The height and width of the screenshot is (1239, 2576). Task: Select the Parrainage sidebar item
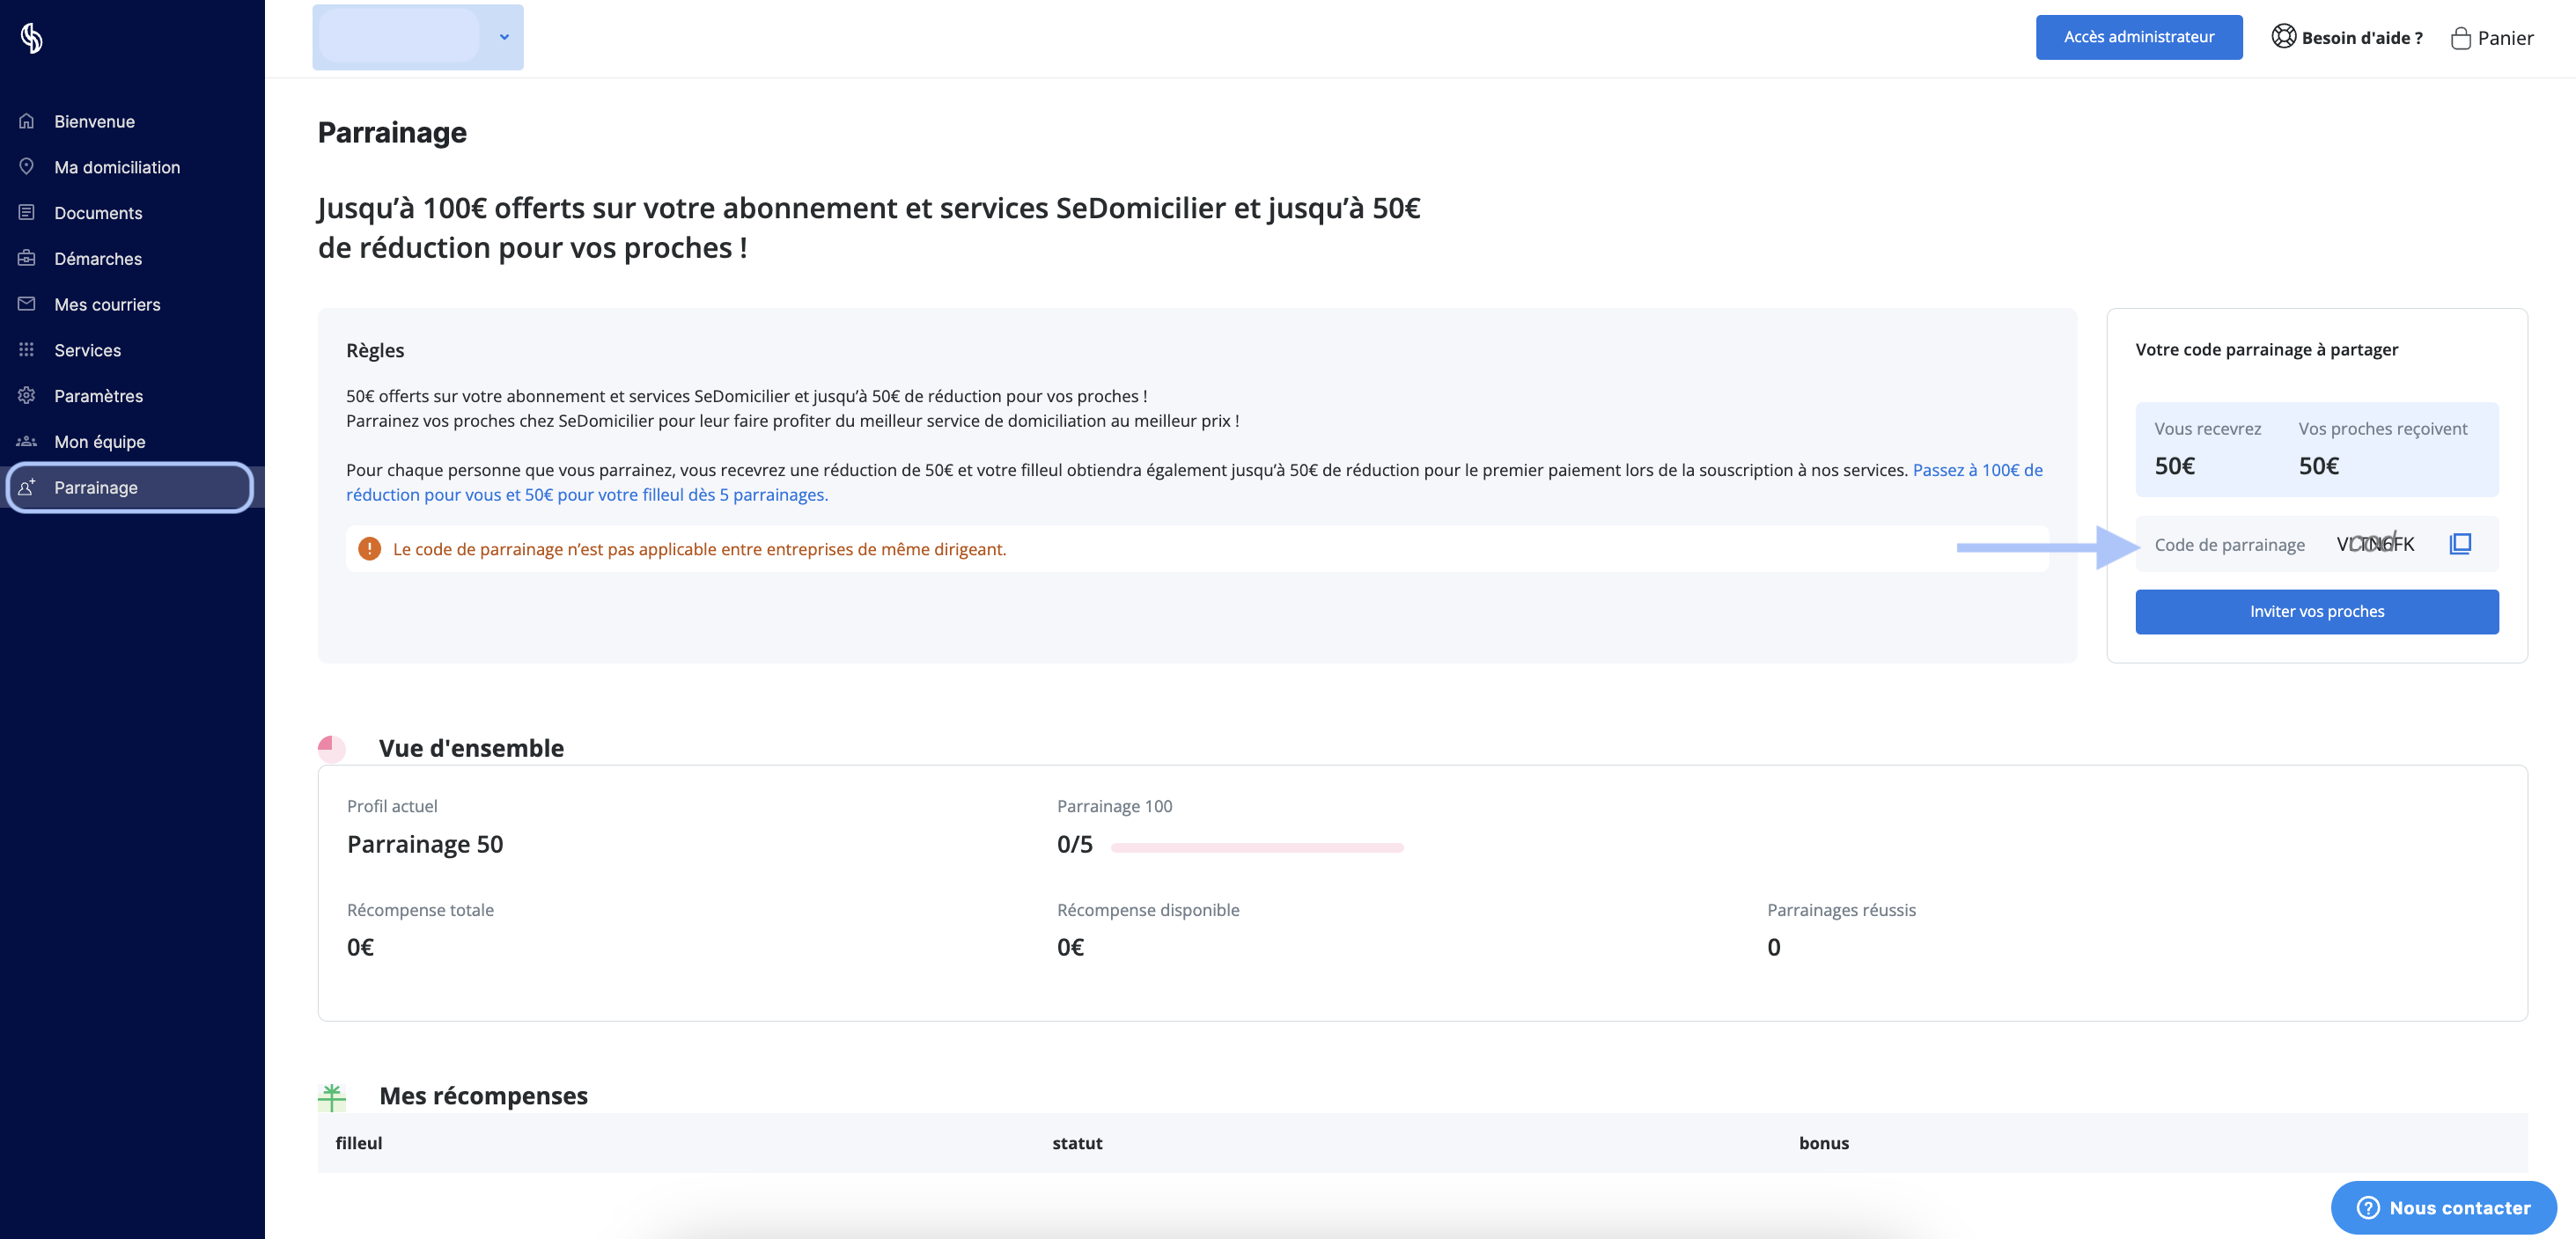(x=130, y=488)
